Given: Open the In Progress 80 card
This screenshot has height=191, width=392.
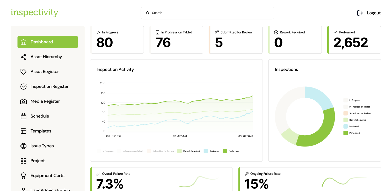Looking at the screenshot, I should pos(117,40).
